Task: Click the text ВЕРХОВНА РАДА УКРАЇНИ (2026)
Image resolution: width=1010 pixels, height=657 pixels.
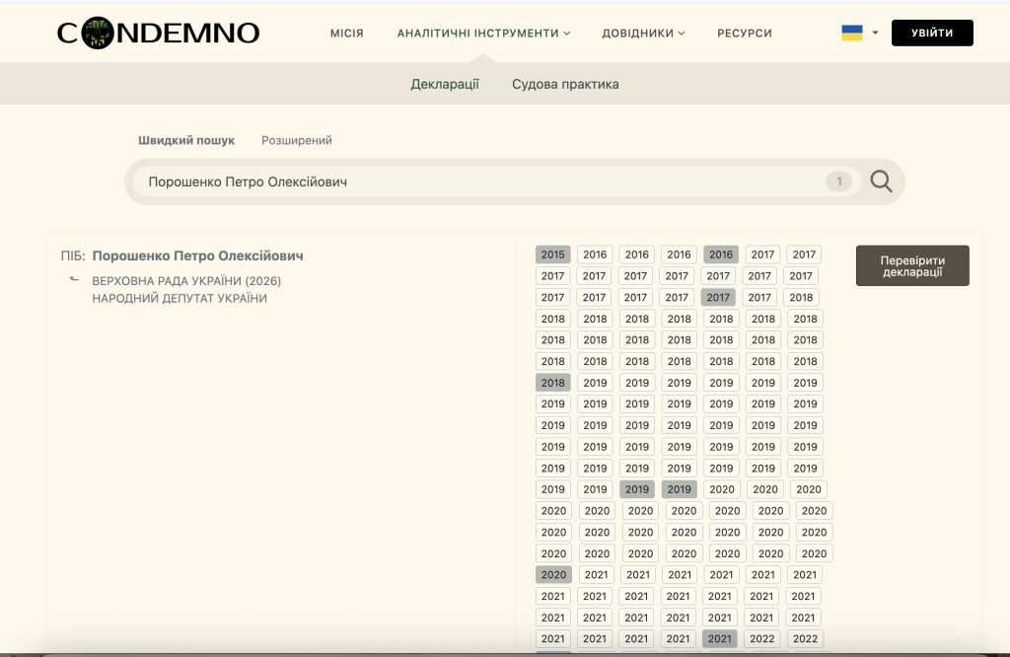Action: (186, 281)
